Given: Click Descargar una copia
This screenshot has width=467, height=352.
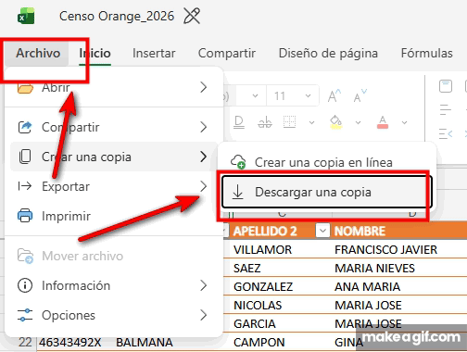Looking at the screenshot, I should pyautogui.click(x=327, y=192).
